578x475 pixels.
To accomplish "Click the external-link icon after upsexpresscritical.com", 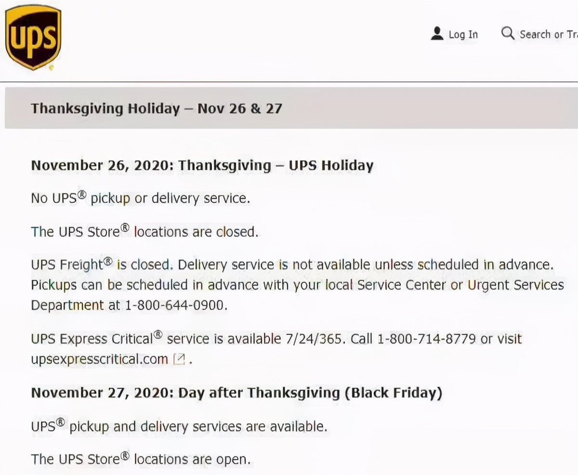I will (179, 359).
